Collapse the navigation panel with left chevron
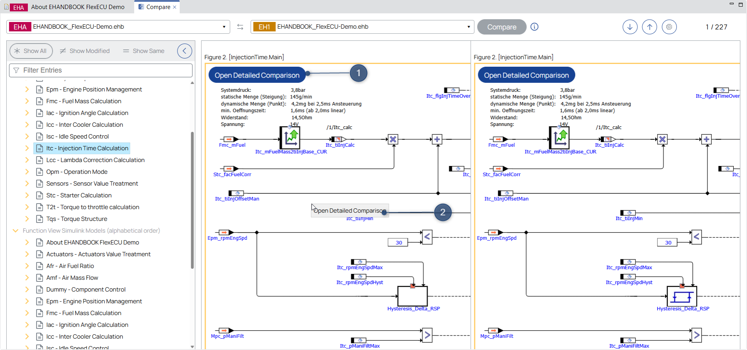The width and height of the screenshot is (747, 350). pyautogui.click(x=184, y=51)
